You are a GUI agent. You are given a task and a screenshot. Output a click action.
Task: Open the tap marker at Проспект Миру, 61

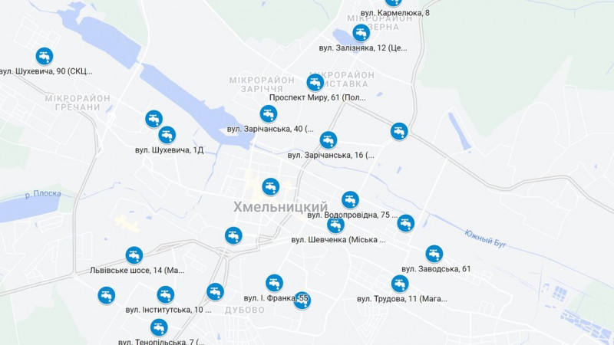(315, 83)
